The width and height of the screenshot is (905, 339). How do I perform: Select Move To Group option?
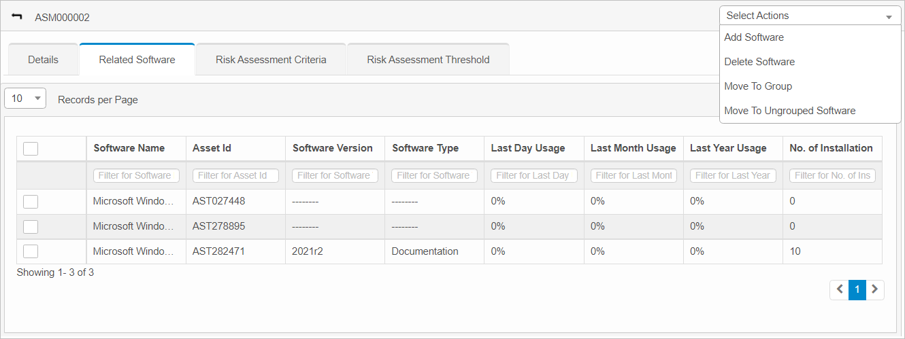pos(758,86)
